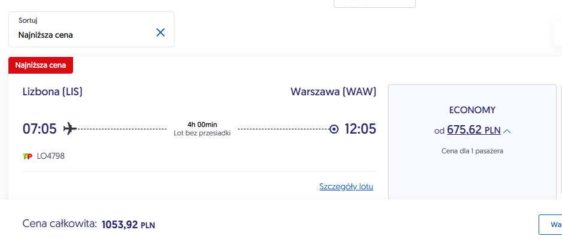Click the total price 1053,92 PLN
The image size is (562, 239).
coord(128,225)
